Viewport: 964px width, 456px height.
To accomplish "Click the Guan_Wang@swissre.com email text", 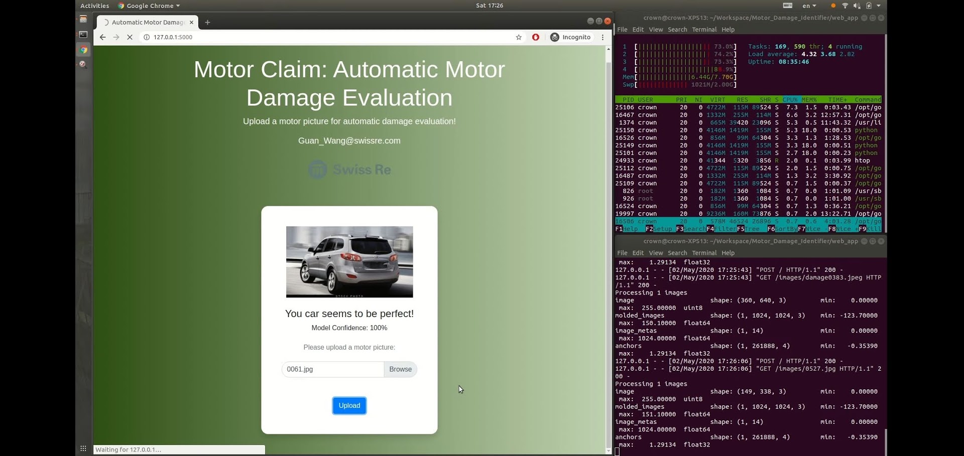I will click(x=349, y=141).
